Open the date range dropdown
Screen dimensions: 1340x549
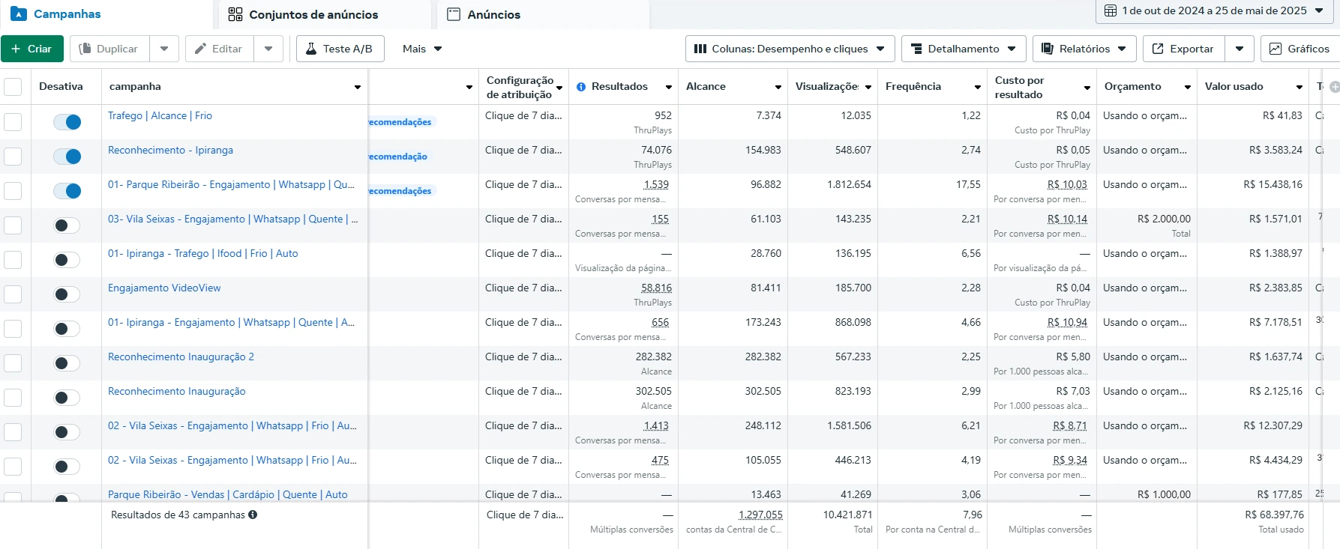click(x=1213, y=11)
